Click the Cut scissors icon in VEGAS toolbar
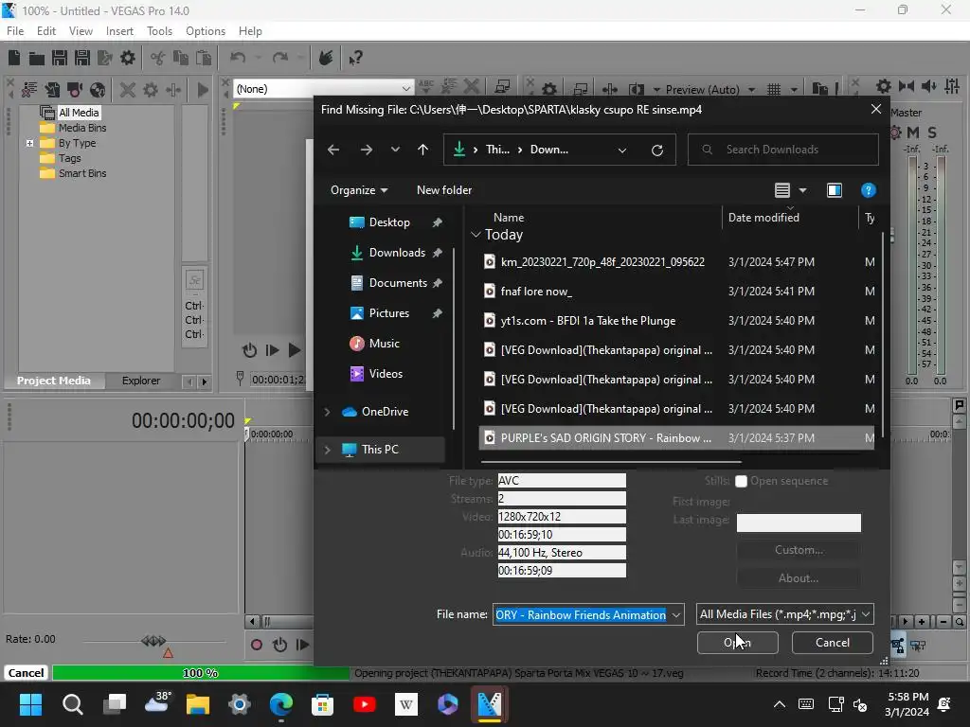This screenshot has width=970, height=727. click(x=158, y=58)
